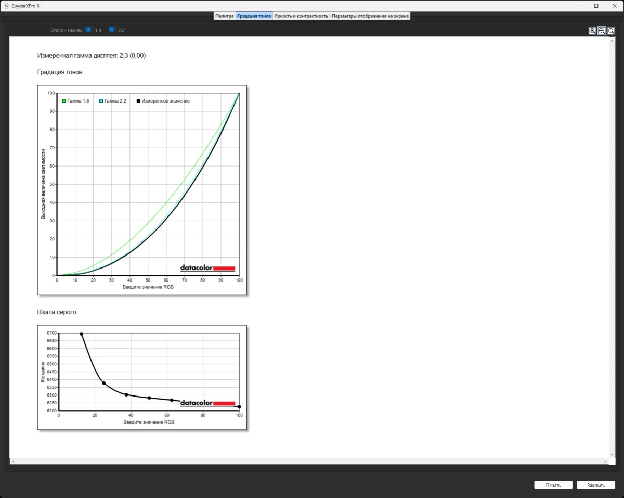
Task: Open the Яркость и контрастность tab
Action: 301,16
